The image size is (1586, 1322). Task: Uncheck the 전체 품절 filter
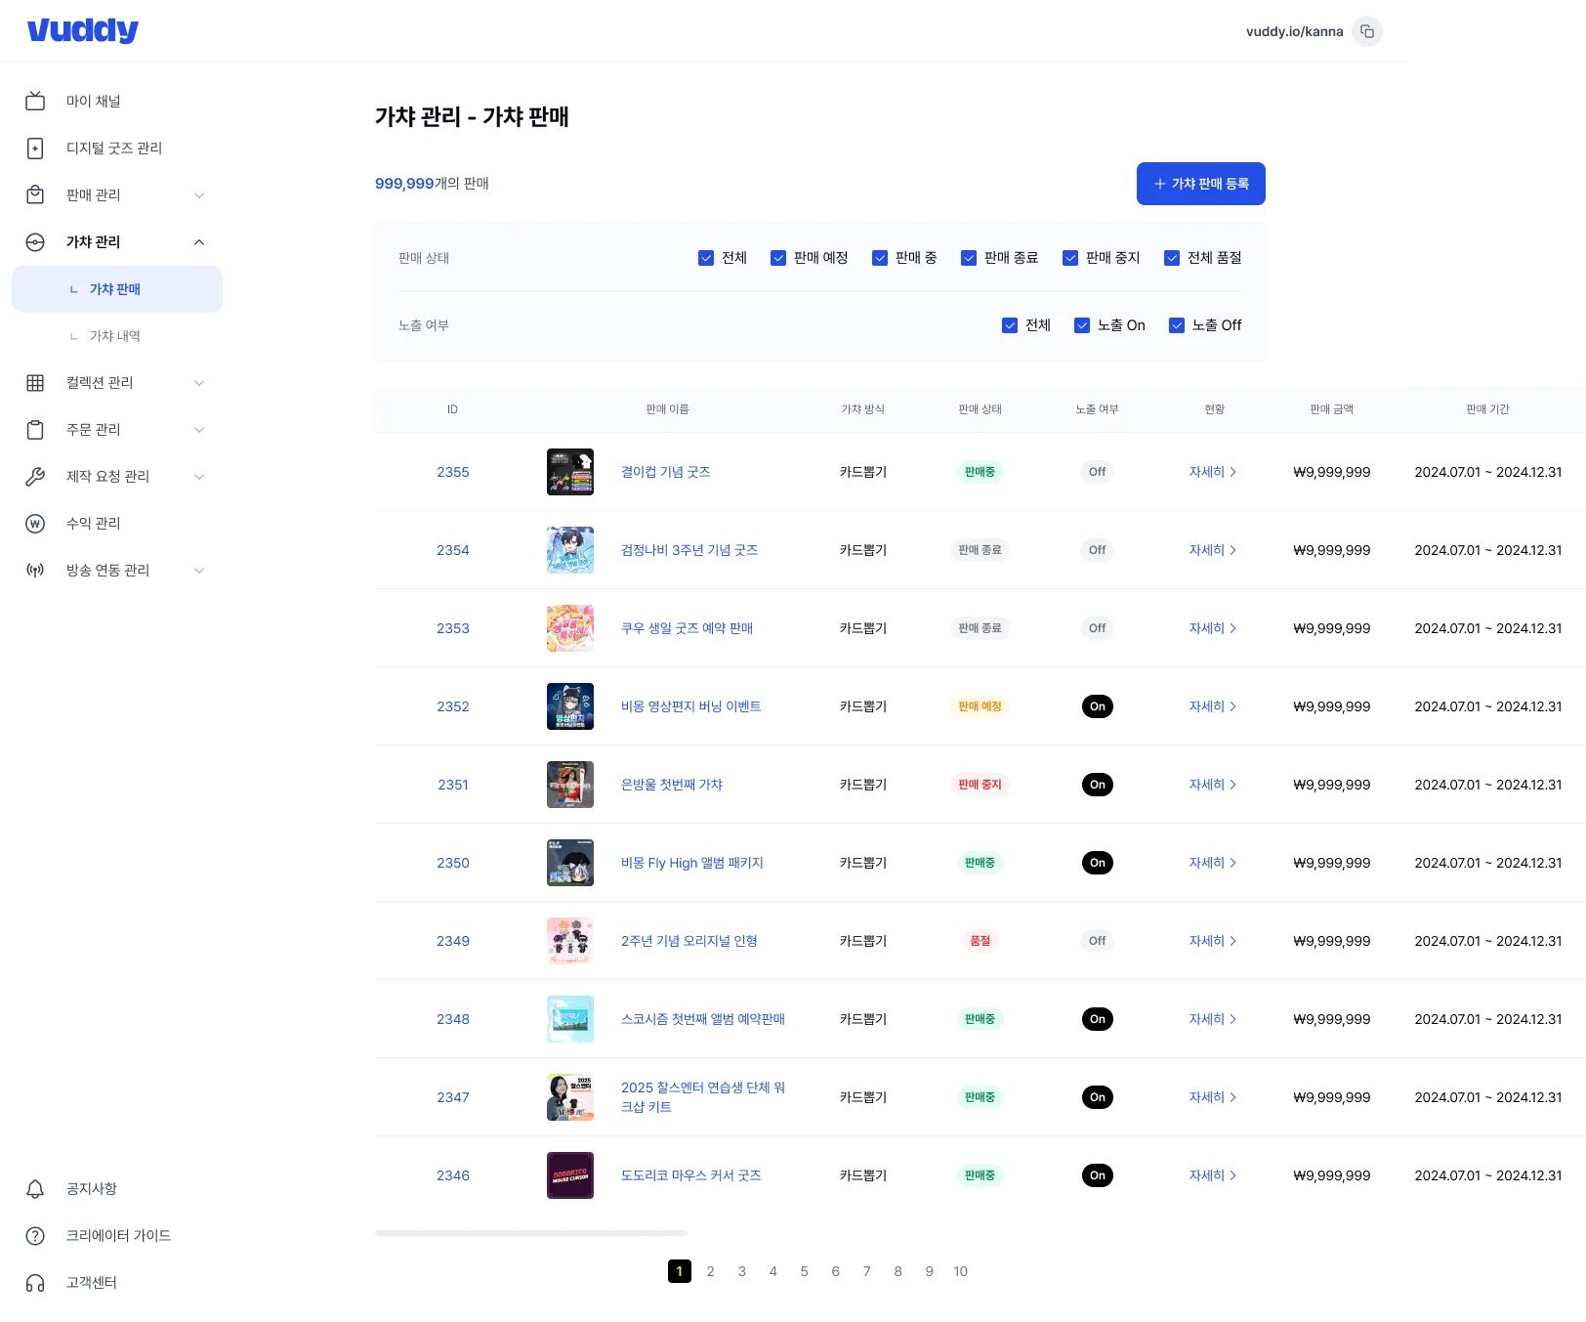click(1172, 258)
